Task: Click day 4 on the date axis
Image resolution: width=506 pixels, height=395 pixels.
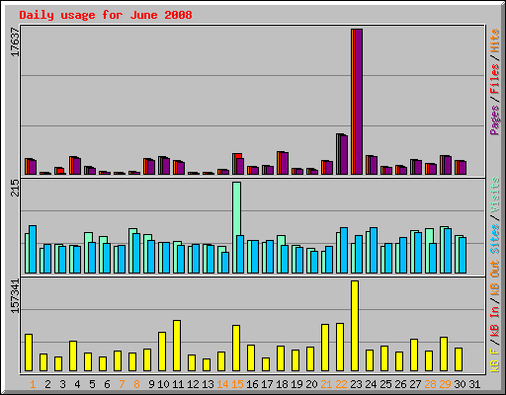Action: pos(77,384)
